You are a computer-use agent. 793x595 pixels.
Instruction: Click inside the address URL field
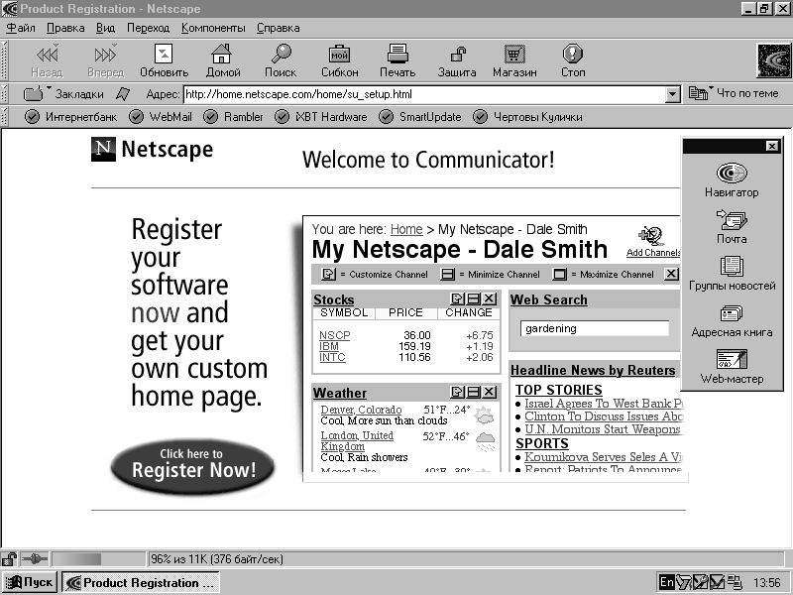416,94
